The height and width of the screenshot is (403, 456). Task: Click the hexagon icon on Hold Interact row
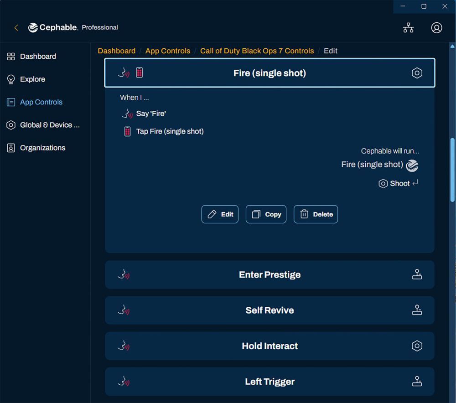pos(417,346)
